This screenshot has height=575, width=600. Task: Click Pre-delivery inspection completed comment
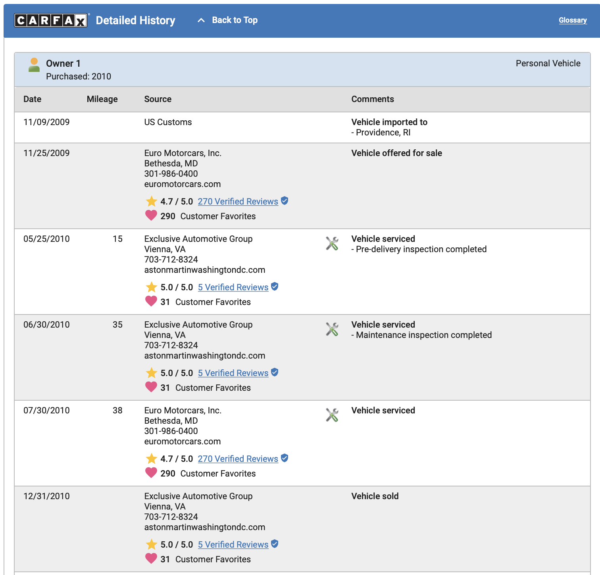click(421, 249)
